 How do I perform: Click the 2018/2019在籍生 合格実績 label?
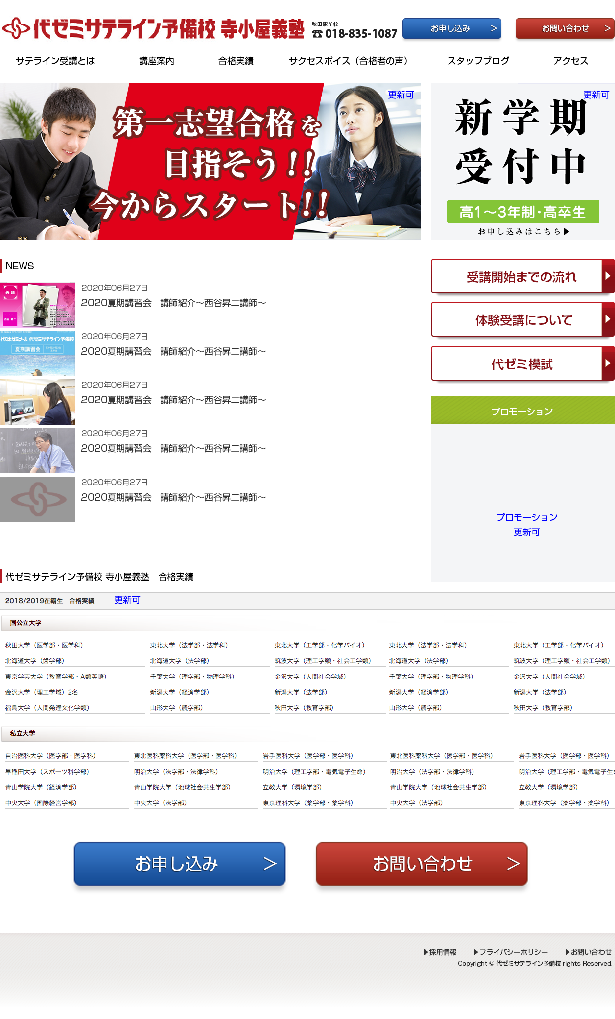pos(49,601)
